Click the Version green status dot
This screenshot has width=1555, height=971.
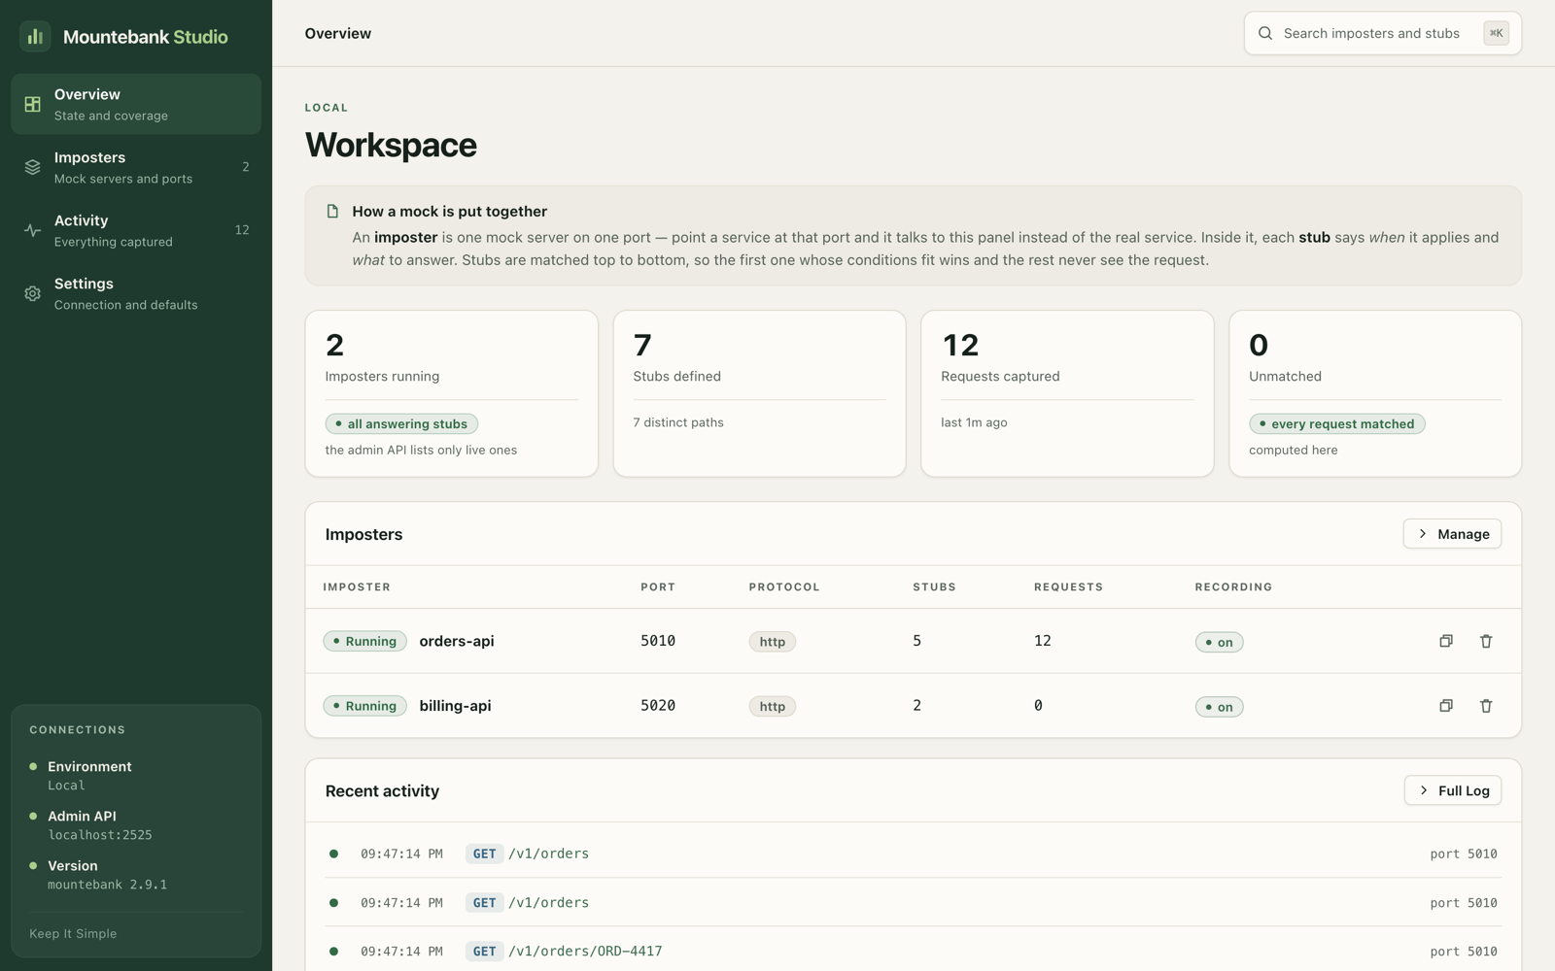pyautogui.click(x=33, y=865)
